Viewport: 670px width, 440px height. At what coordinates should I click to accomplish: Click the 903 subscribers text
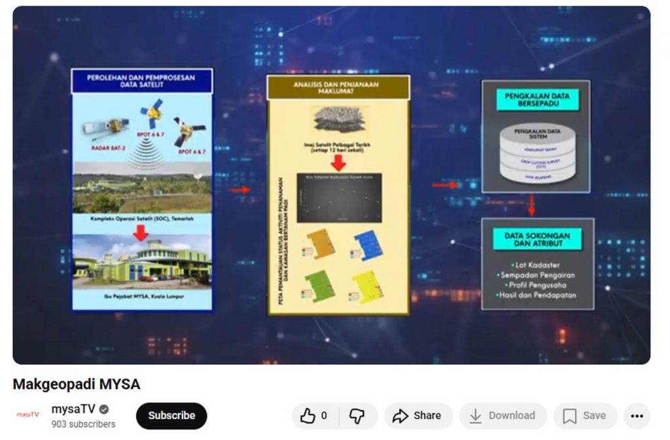point(83,424)
